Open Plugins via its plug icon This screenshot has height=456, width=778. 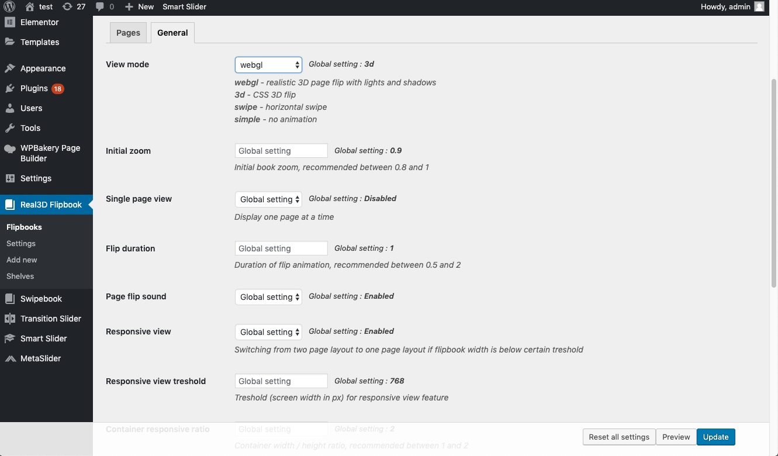click(x=10, y=88)
